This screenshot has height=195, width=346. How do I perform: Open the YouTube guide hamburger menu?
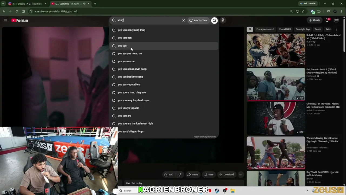5,20
